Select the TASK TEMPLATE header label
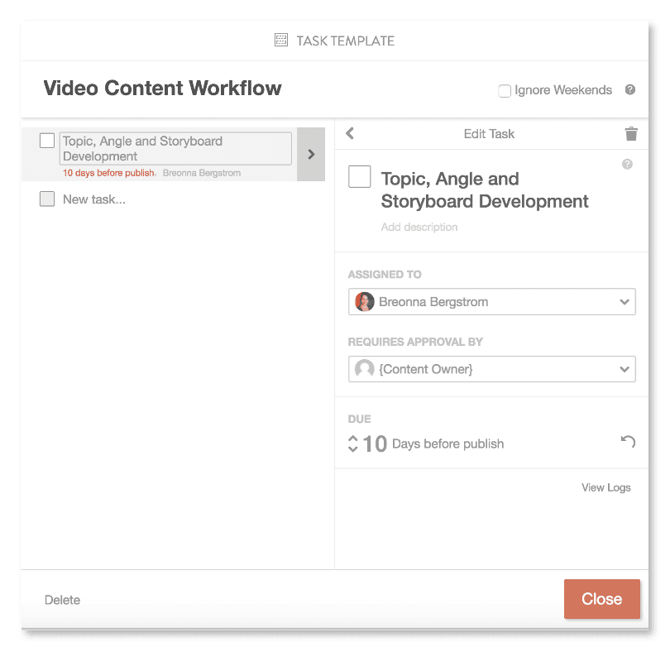The height and width of the screenshot is (652, 670). point(345,40)
